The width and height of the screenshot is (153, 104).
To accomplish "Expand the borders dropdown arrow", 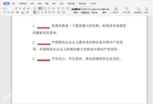I will (66, 12).
